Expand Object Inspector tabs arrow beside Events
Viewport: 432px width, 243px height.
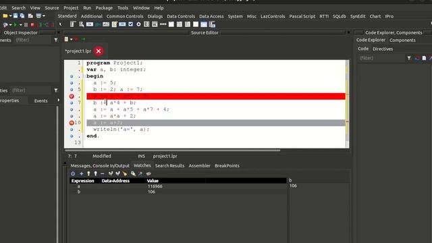(59, 100)
